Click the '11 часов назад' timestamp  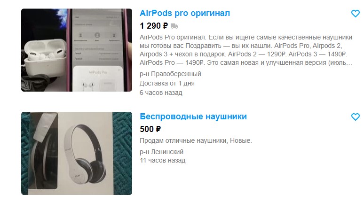[x=163, y=160]
